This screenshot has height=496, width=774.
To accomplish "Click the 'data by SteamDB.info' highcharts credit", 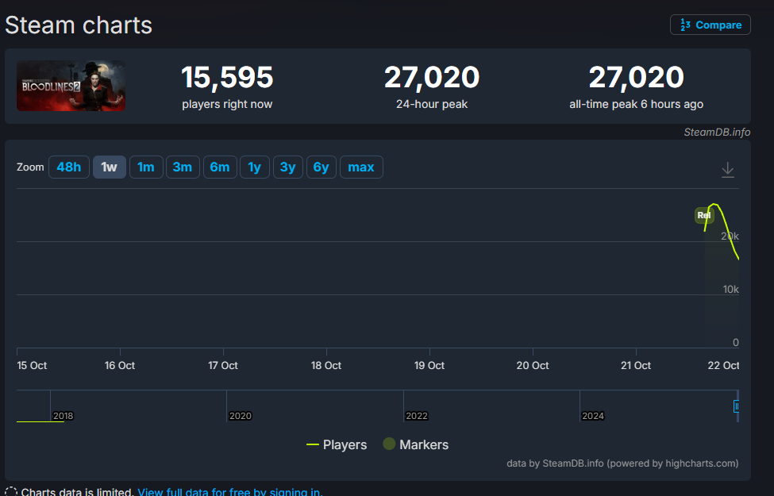I will pos(622,463).
